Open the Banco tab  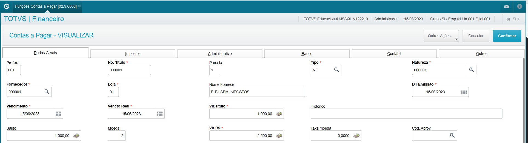(307, 54)
